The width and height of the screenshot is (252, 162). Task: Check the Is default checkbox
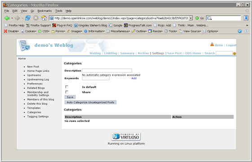point(67,87)
